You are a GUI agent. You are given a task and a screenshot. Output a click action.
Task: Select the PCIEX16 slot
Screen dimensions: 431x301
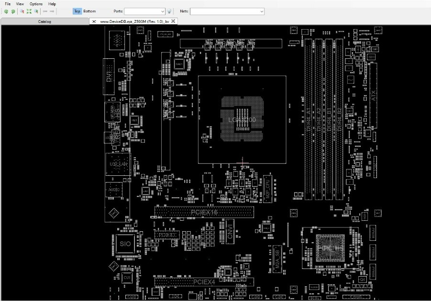coord(204,212)
